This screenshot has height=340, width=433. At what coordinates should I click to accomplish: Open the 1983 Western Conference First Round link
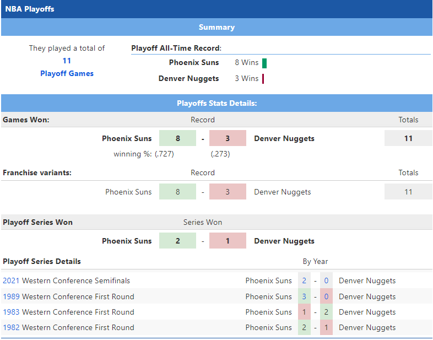point(11,312)
